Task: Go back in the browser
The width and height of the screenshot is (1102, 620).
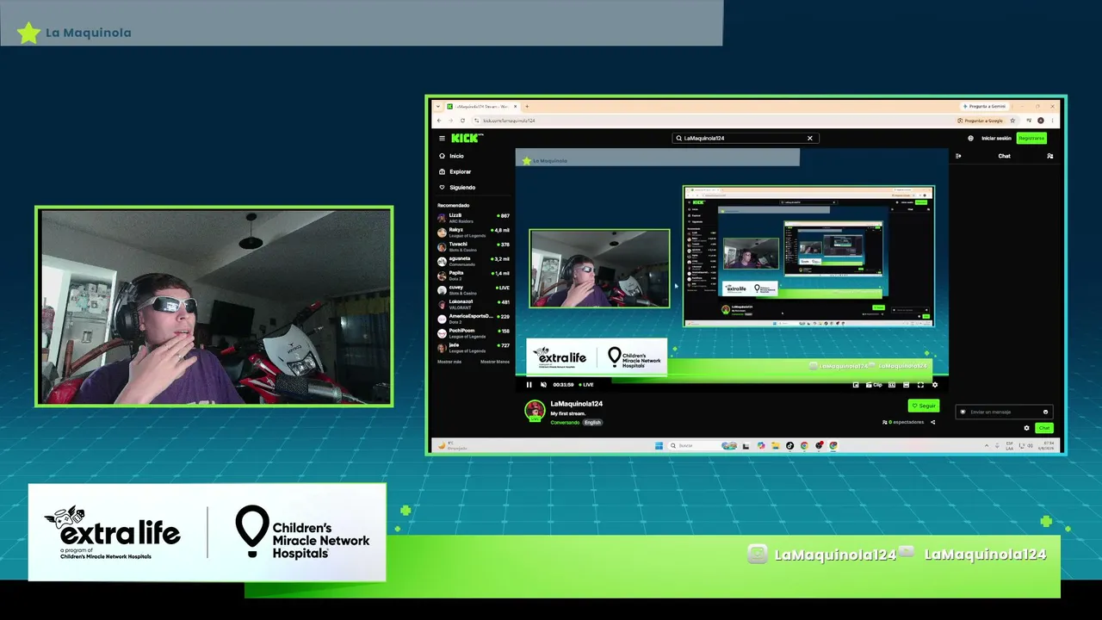Action: click(438, 121)
